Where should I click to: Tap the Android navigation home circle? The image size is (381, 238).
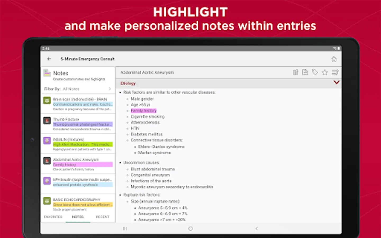(x=190, y=228)
